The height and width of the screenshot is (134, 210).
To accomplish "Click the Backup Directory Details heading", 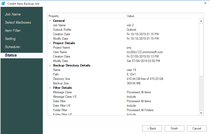I will click(x=72, y=65).
